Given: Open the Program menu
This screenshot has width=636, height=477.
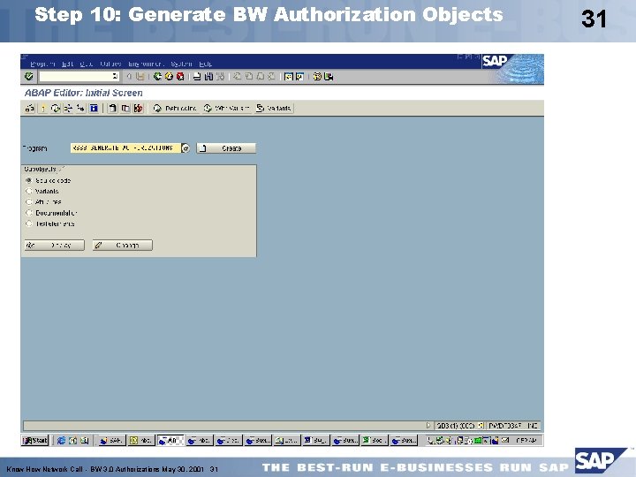Looking at the screenshot, I should point(42,64).
